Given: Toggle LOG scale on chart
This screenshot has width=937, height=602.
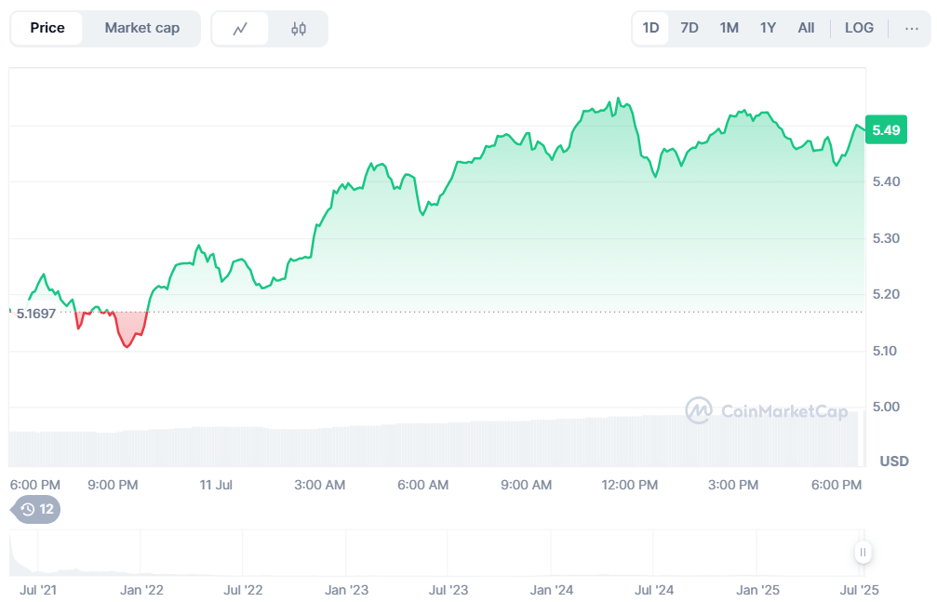Looking at the screenshot, I should click(x=859, y=28).
